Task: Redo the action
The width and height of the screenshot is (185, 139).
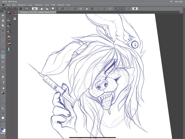Action: click(68, 9)
